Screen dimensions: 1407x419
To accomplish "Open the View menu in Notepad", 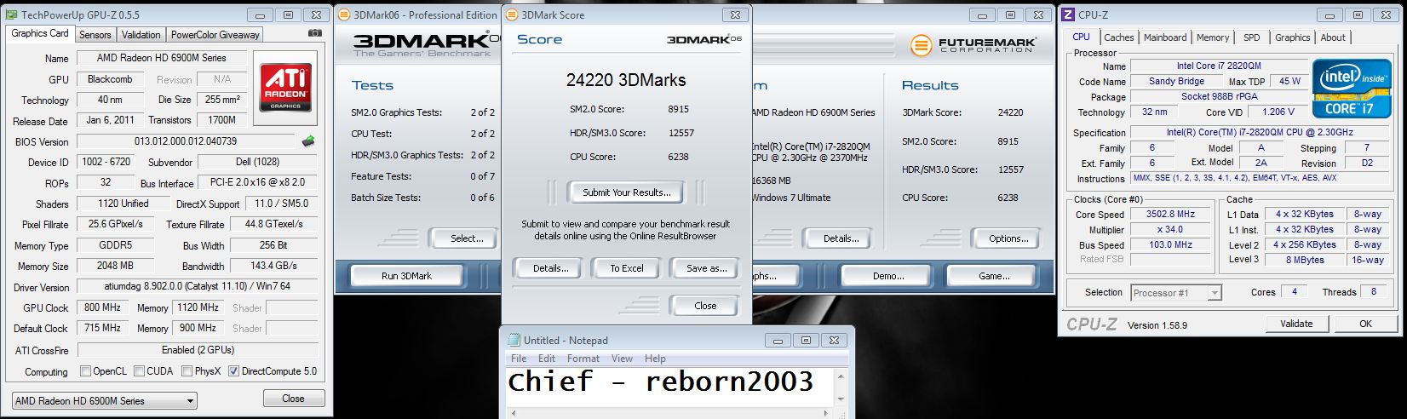I will point(622,359).
